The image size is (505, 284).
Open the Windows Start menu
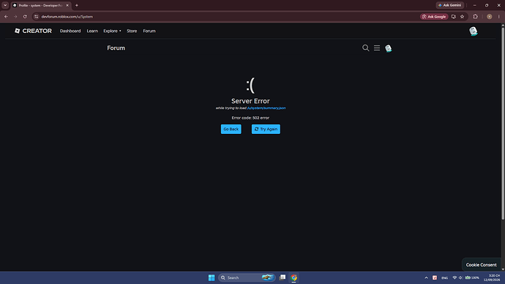point(212,277)
